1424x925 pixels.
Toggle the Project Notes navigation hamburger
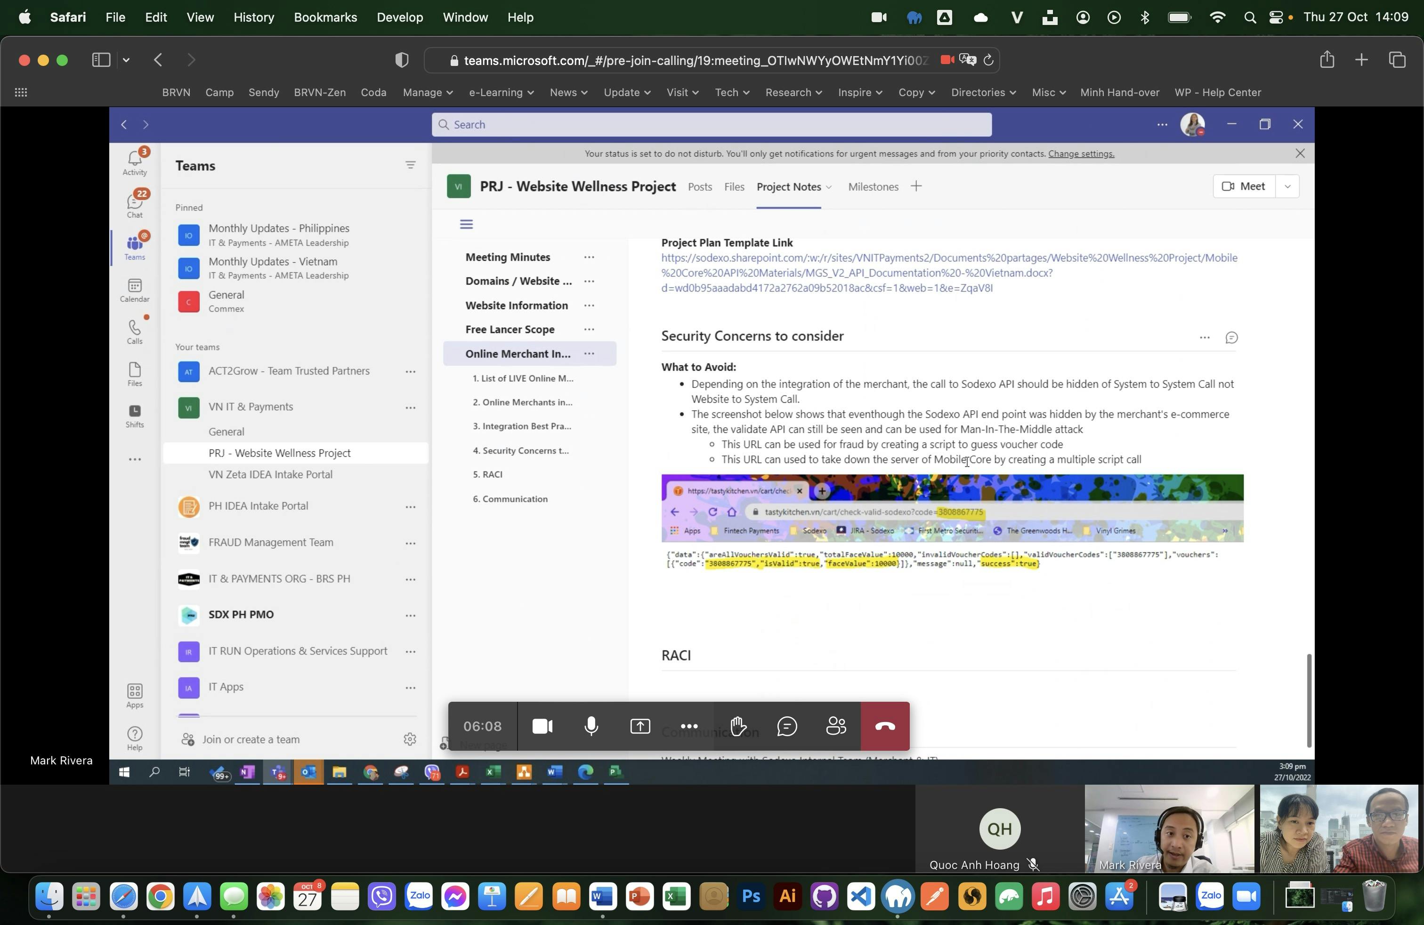pos(466,224)
